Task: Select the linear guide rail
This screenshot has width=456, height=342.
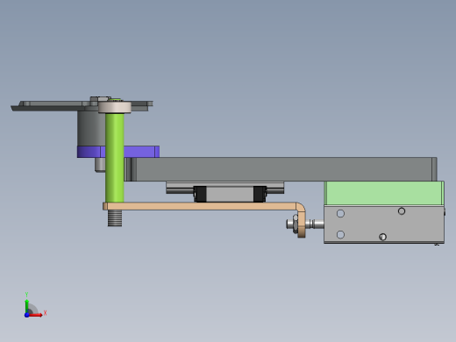Action: (224, 184)
